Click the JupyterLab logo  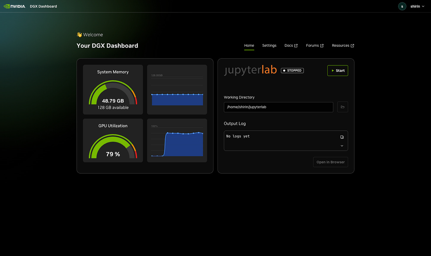(250, 70)
